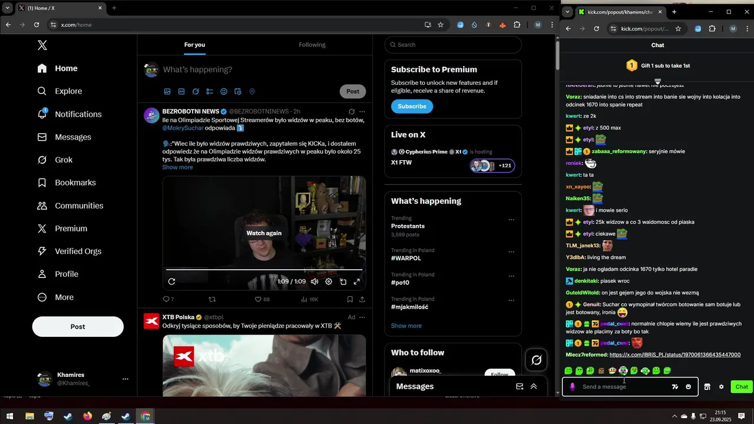Expand the Kick chat leaderboard arrow
Image resolution: width=754 pixels, height=424 pixels.
657,81
